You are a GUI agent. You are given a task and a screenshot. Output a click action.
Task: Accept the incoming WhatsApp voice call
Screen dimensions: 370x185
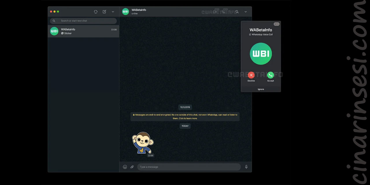[271, 75]
